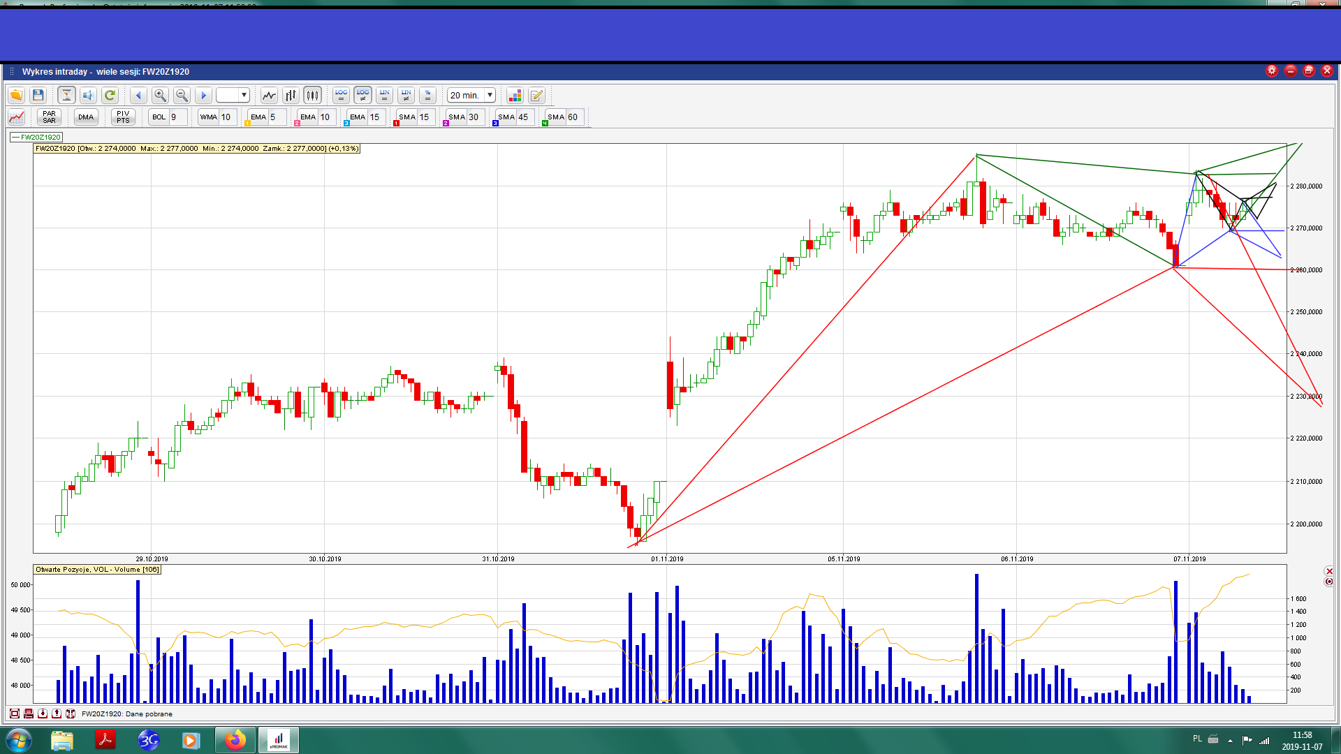
Task: Click the notepad edit pencil icon
Action: click(x=536, y=96)
